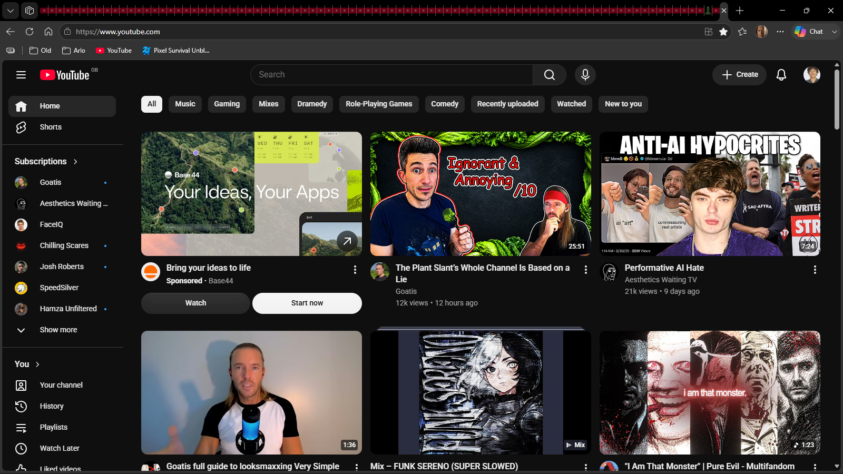Open the Edge profile picture

(x=761, y=32)
